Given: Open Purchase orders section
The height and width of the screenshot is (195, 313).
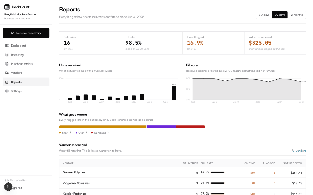Looking at the screenshot, I should [x=26, y=64].
